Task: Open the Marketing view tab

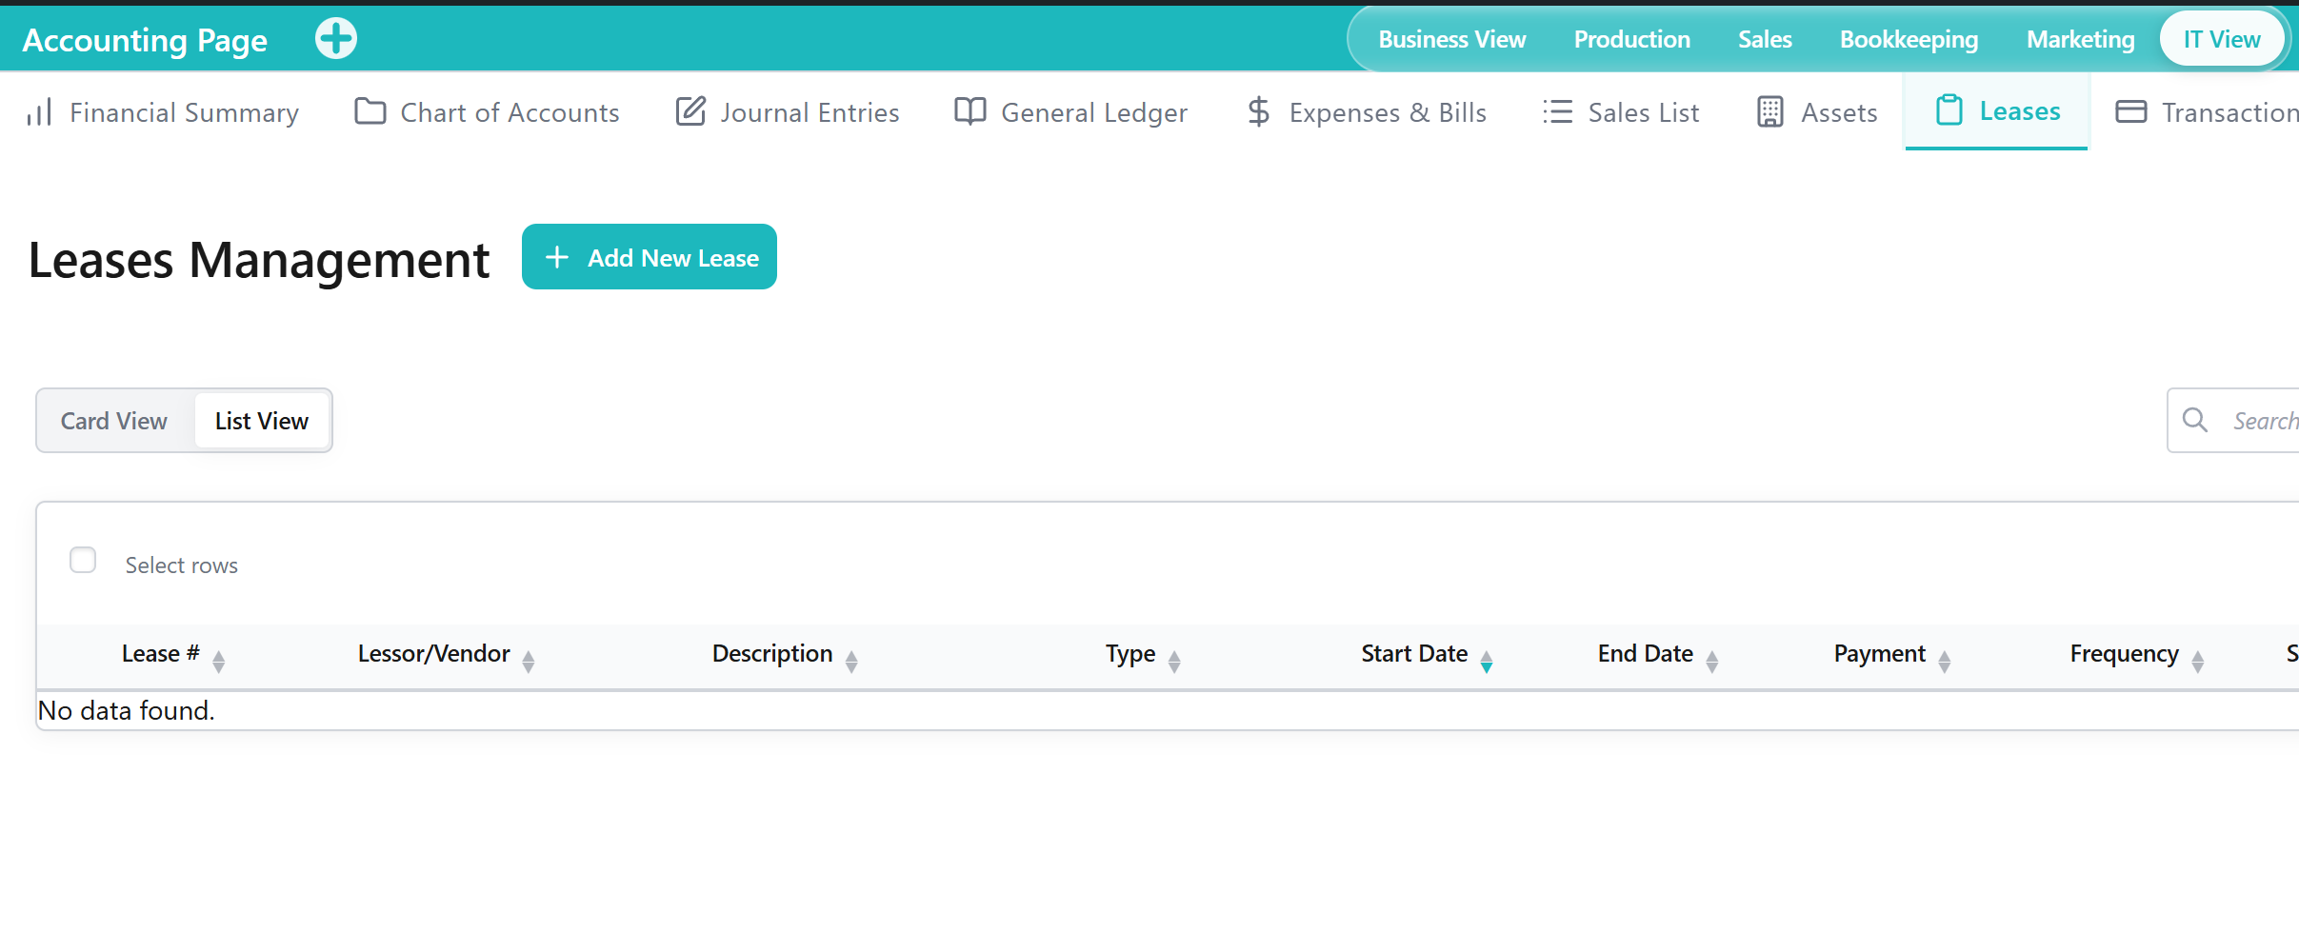Action: coord(2080,39)
